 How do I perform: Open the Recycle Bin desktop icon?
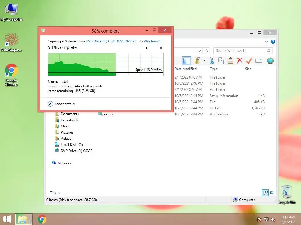tap(287, 195)
